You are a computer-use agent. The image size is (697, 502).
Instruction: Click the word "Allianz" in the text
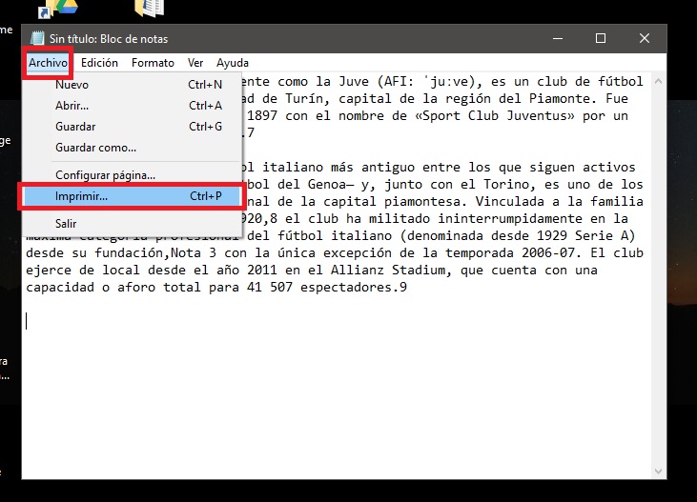point(357,271)
